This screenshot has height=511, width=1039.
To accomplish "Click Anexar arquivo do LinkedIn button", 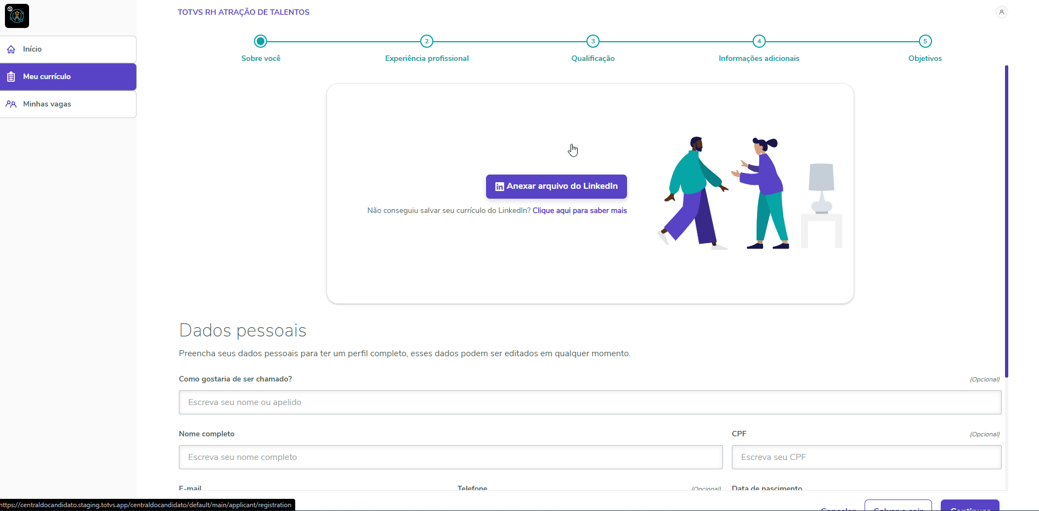I will click(556, 187).
